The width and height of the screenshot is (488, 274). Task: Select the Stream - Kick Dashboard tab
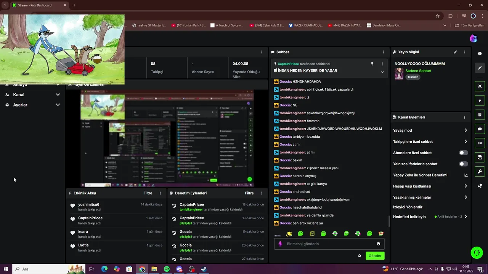[x=39, y=5]
